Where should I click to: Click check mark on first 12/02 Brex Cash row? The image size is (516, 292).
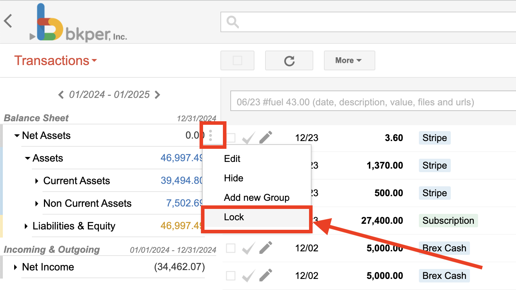tap(249, 248)
